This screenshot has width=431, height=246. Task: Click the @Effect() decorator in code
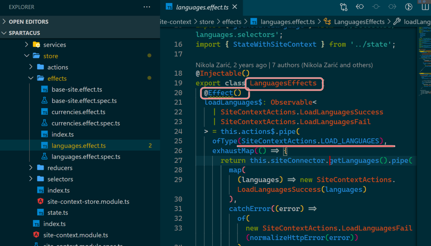click(x=223, y=93)
